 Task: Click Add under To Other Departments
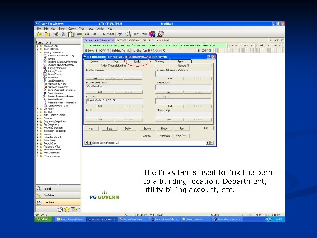point(100,92)
